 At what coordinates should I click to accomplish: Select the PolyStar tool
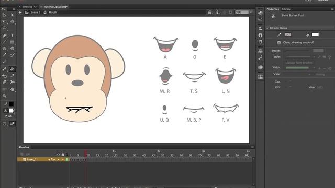tap(12, 49)
